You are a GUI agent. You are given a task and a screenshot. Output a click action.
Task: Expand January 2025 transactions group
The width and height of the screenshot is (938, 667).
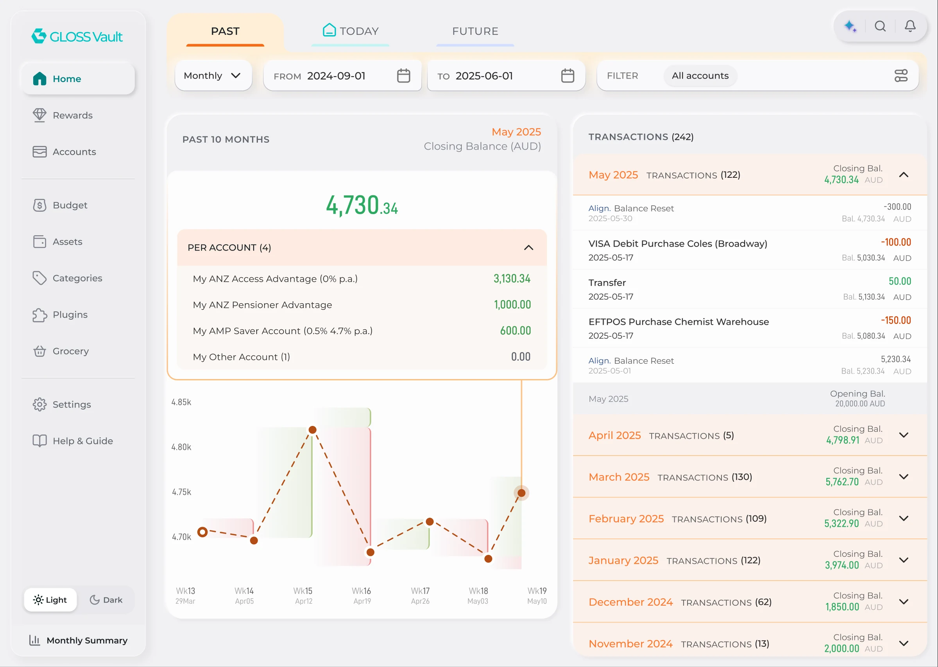pyautogui.click(x=904, y=560)
